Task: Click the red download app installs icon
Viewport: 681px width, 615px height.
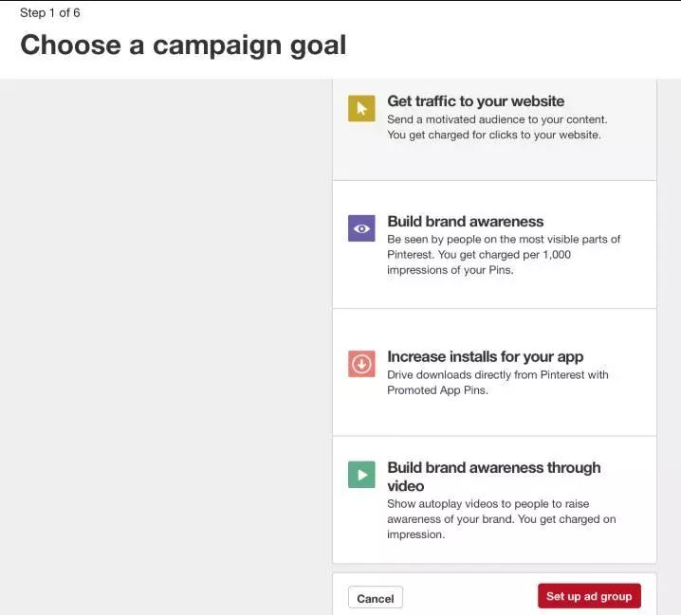Action: (361, 364)
